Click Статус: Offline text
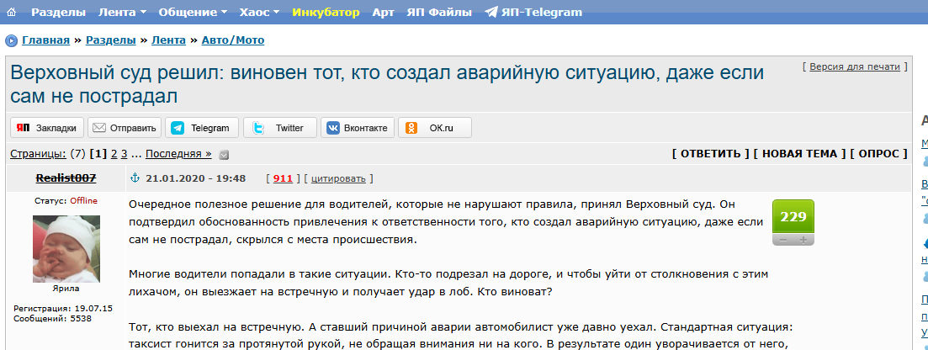This screenshot has height=350, width=928. point(66,201)
